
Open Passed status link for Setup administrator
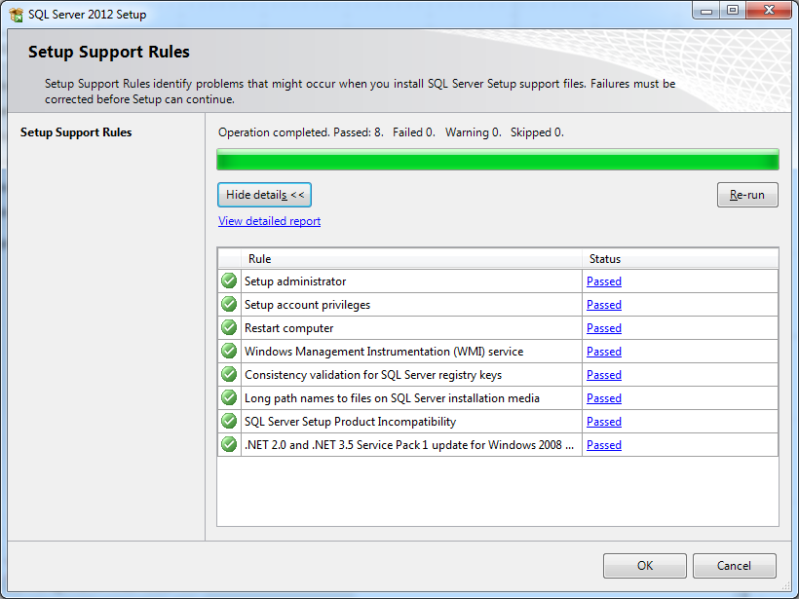point(604,281)
